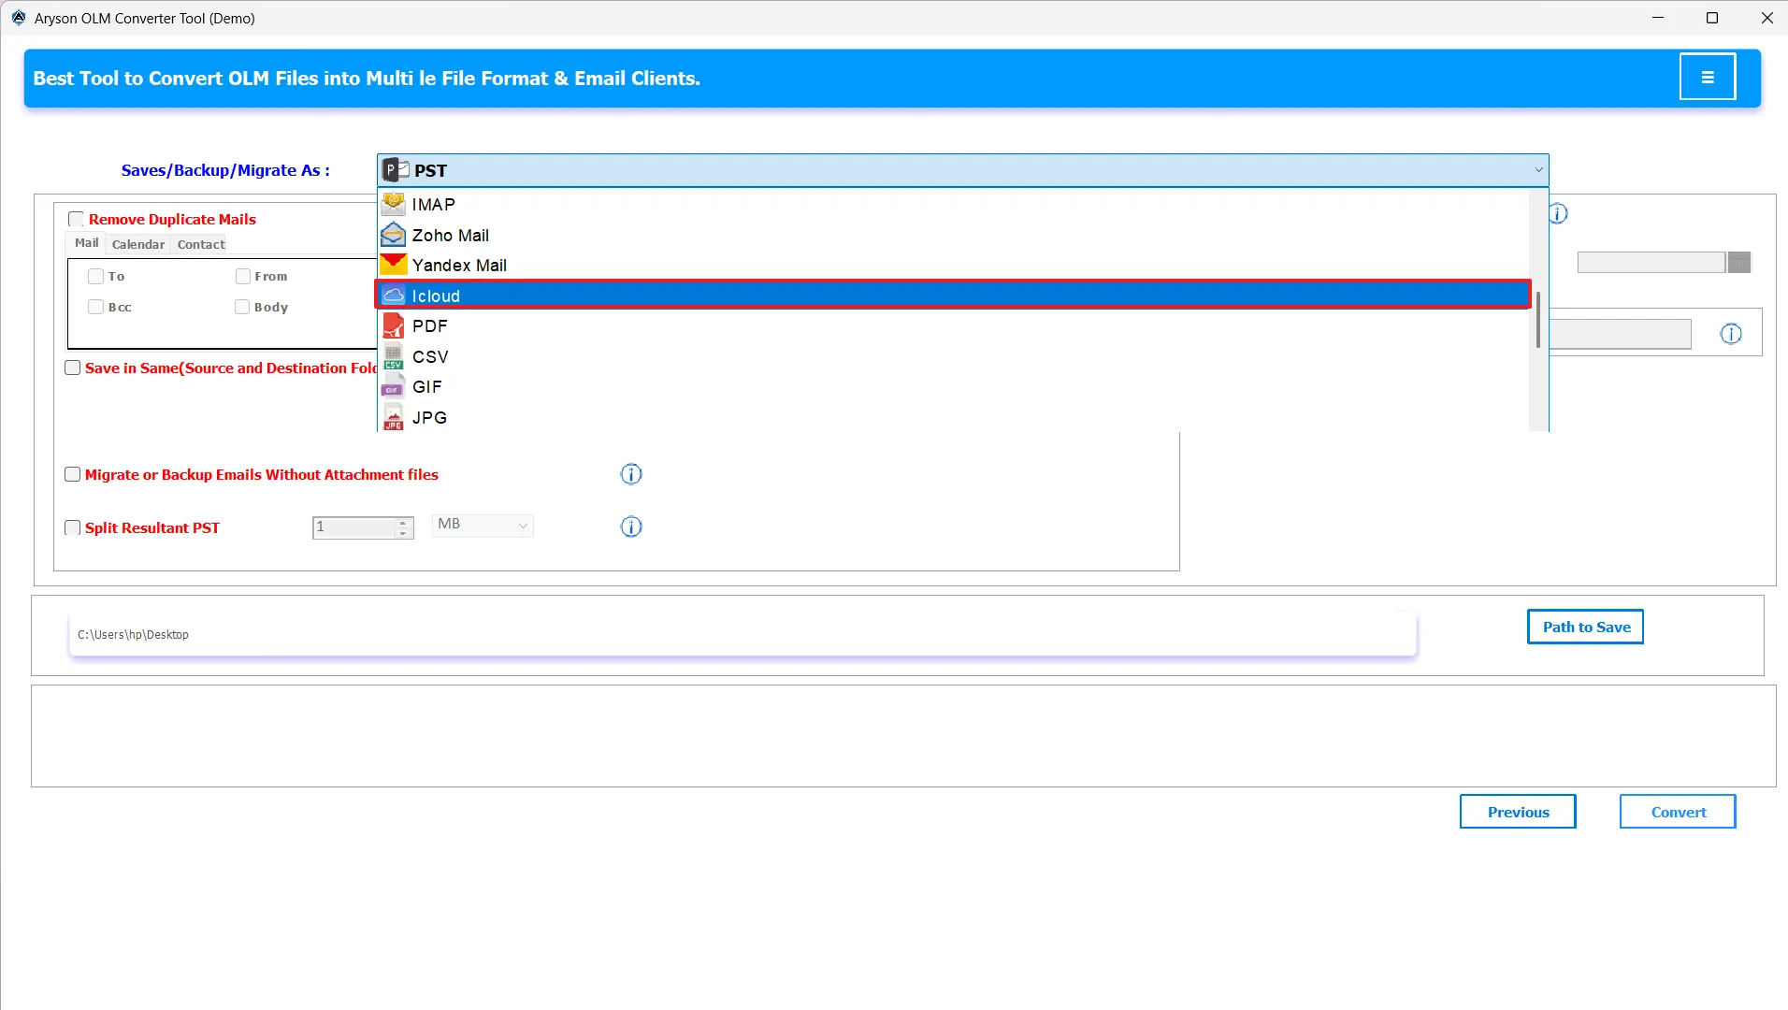
Task: Click the GIF format icon
Action: pyautogui.click(x=394, y=385)
